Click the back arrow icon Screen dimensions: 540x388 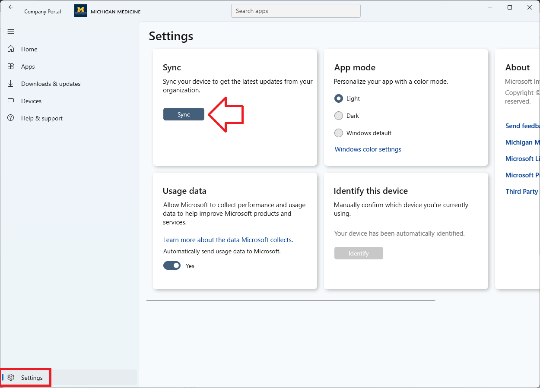[11, 7]
